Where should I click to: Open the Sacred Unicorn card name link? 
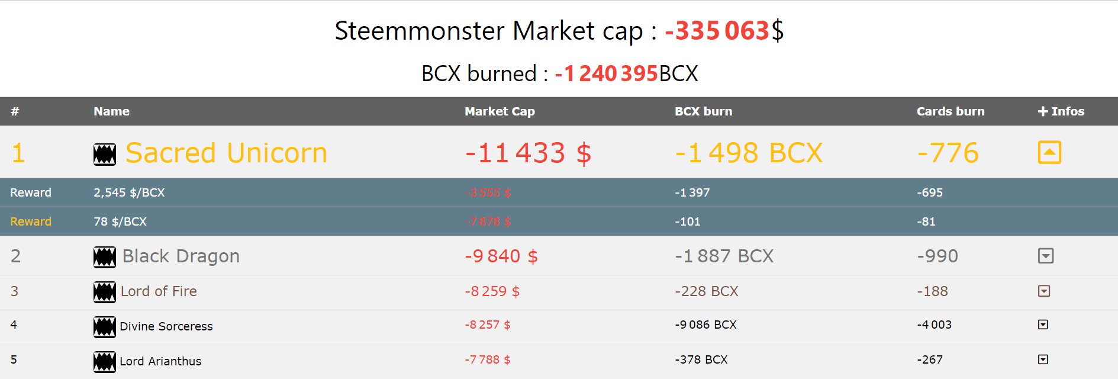tap(225, 153)
